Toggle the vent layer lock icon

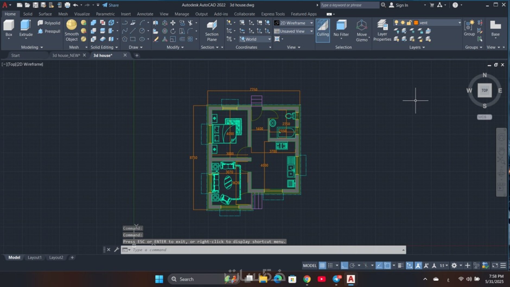point(409,23)
